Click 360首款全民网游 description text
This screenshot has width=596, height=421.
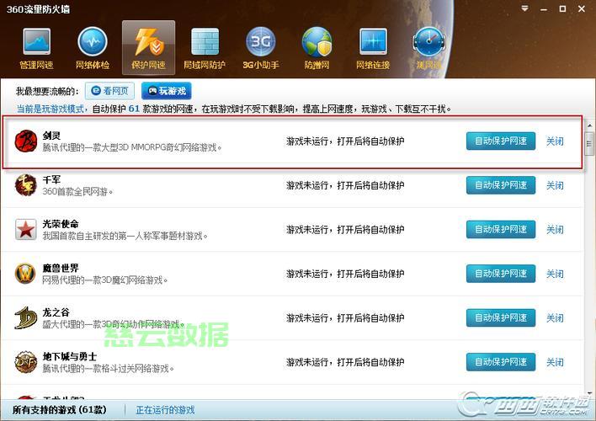tap(77, 192)
